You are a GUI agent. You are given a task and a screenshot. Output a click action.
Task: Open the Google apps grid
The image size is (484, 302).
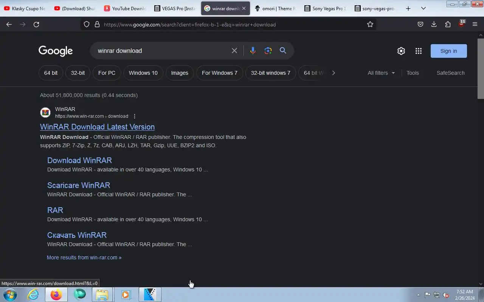419,51
